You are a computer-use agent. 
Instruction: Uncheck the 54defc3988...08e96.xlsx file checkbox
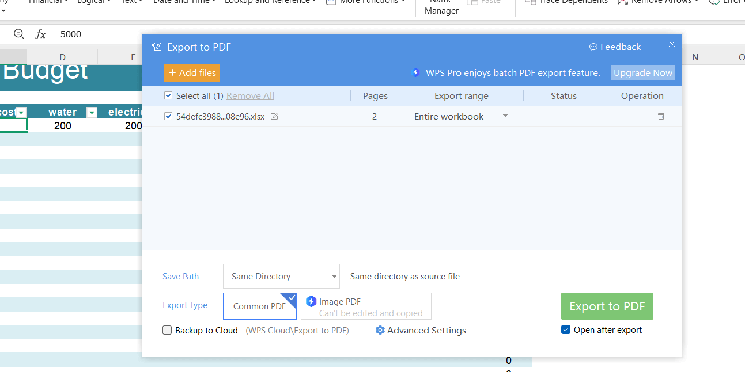(x=168, y=116)
